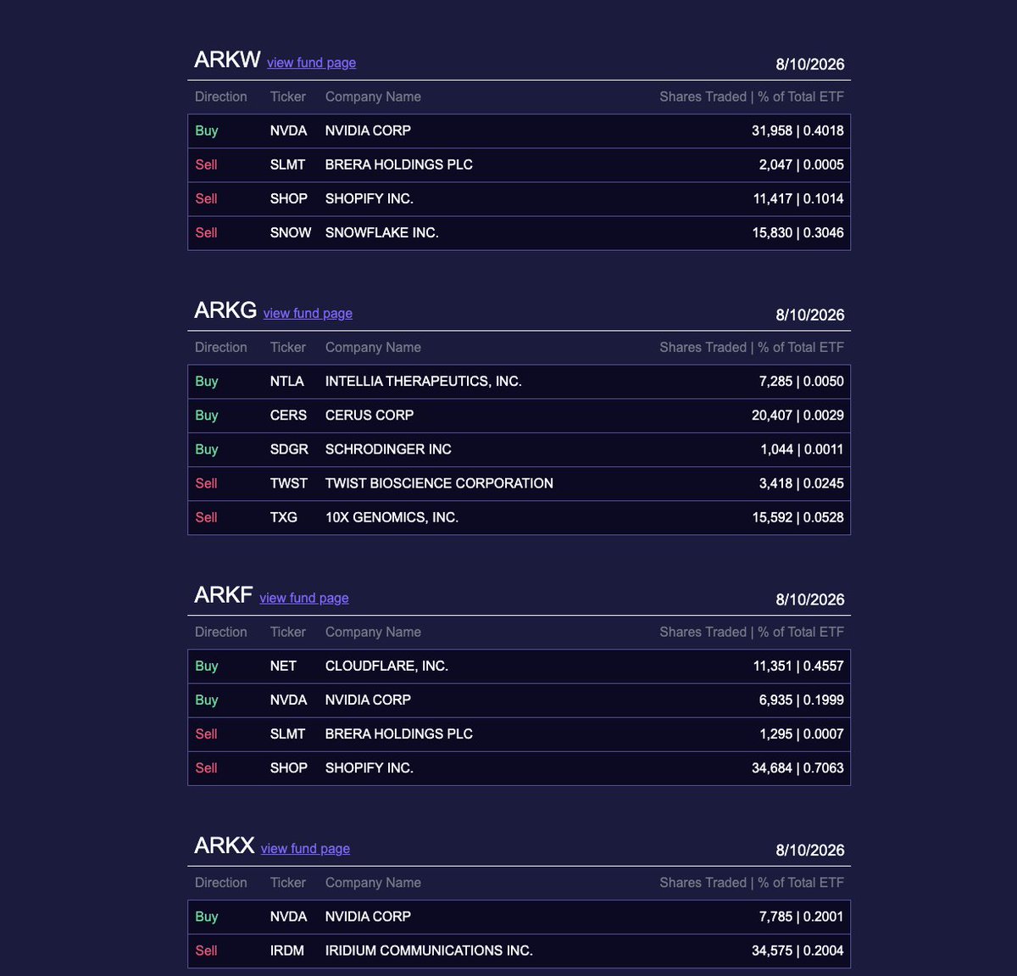
Task: Click the SHOP ticker in ARKW table
Action: pos(288,198)
